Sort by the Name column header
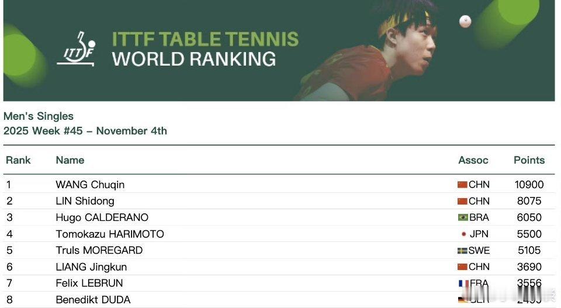Viewport: 561px width, 308px height. [x=70, y=160]
